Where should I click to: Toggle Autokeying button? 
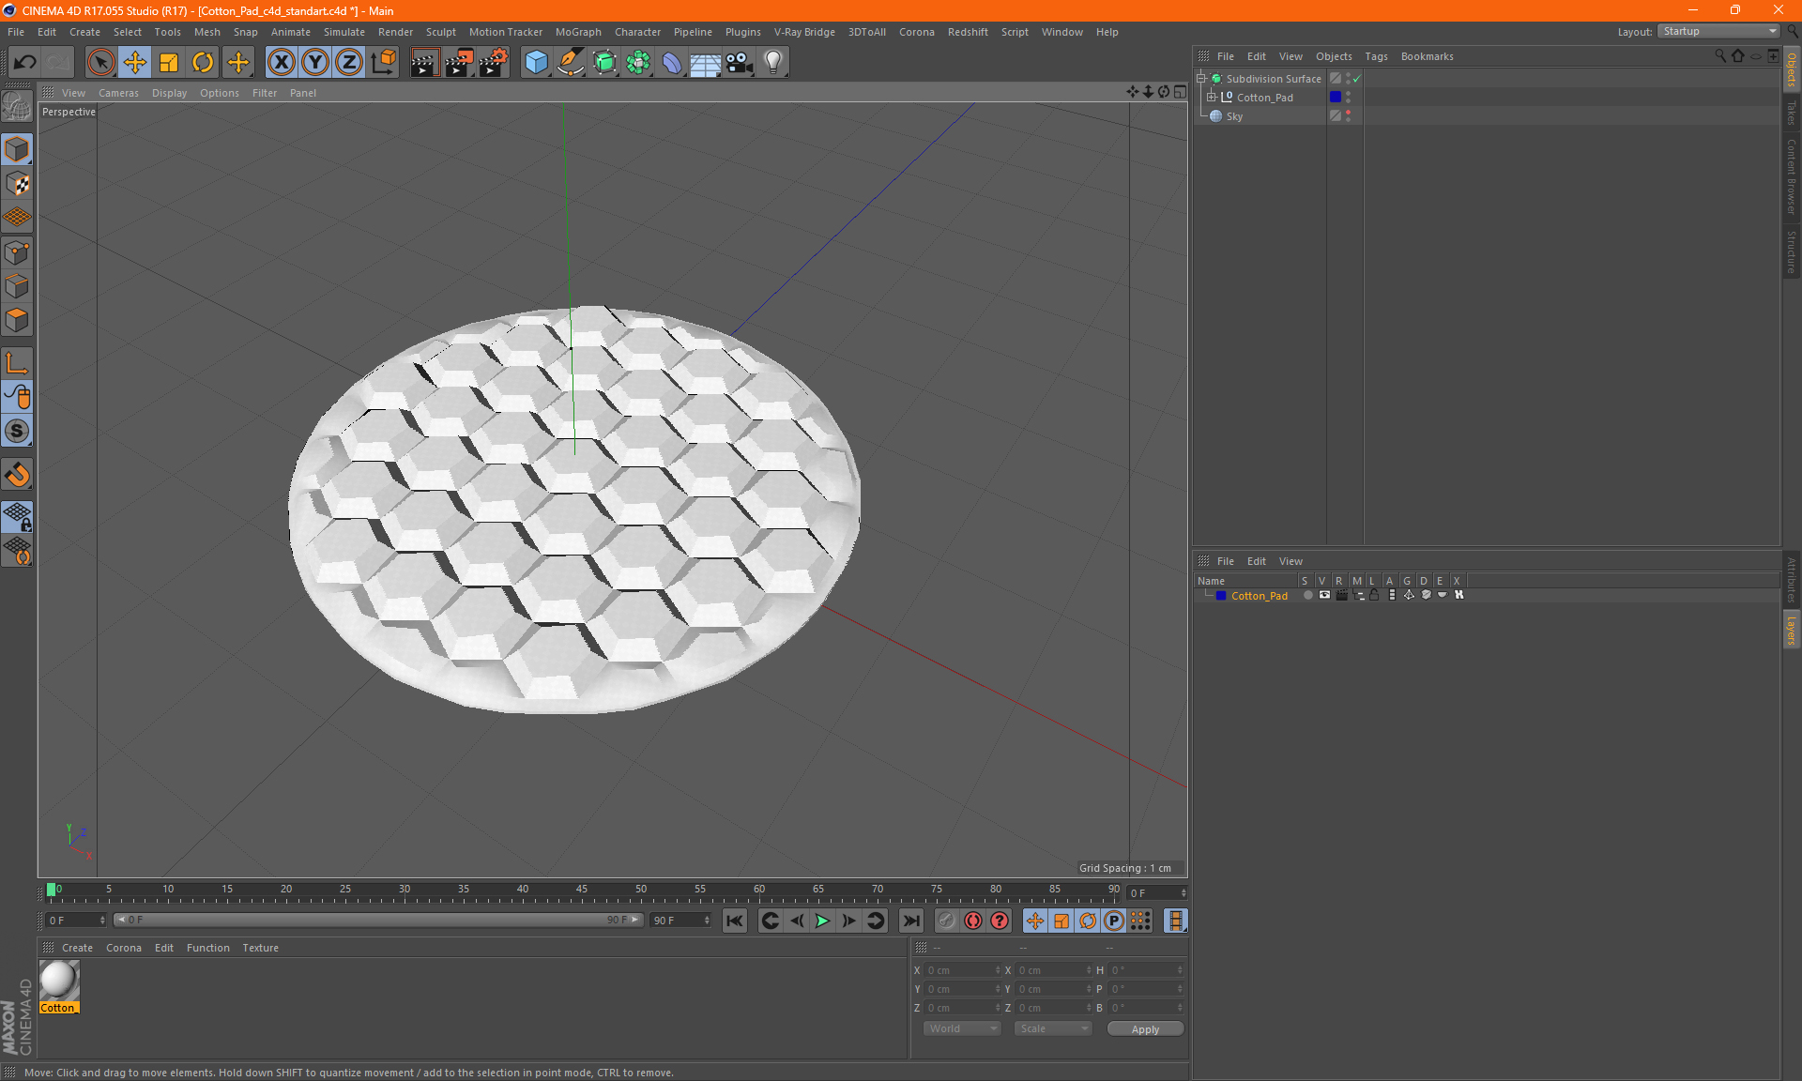point(973,921)
